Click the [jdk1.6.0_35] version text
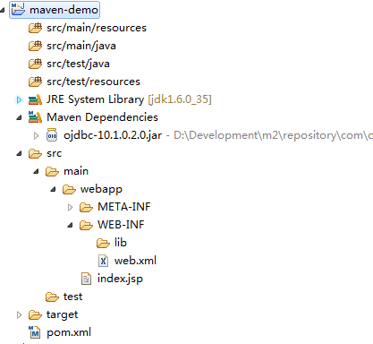Viewport: 373px width, 344px height. (180, 99)
